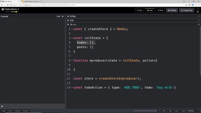Open Assets from bottom bar
Screen dimensions: 201x113
[x=10, y=111]
